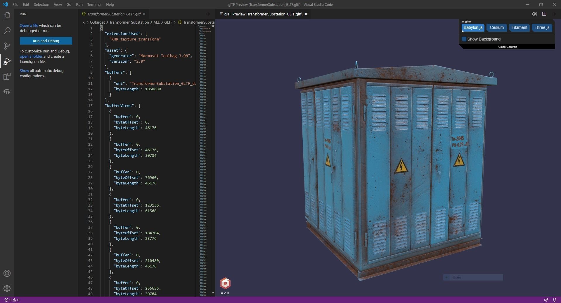Click the byteOffset value 123136

pyautogui.click(x=152, y=205)
